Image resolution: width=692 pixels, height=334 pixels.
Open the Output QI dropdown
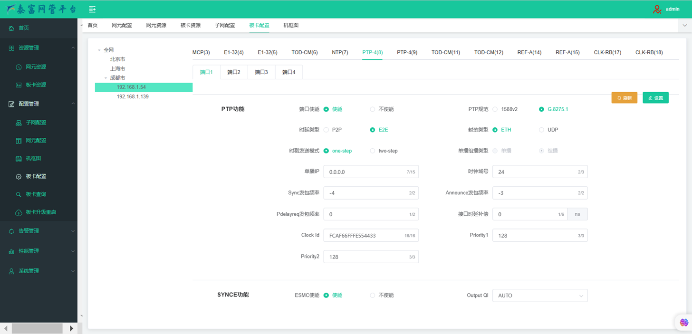(539, 296)
